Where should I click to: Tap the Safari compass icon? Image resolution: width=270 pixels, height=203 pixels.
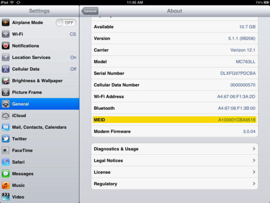(x=5, y=162)
